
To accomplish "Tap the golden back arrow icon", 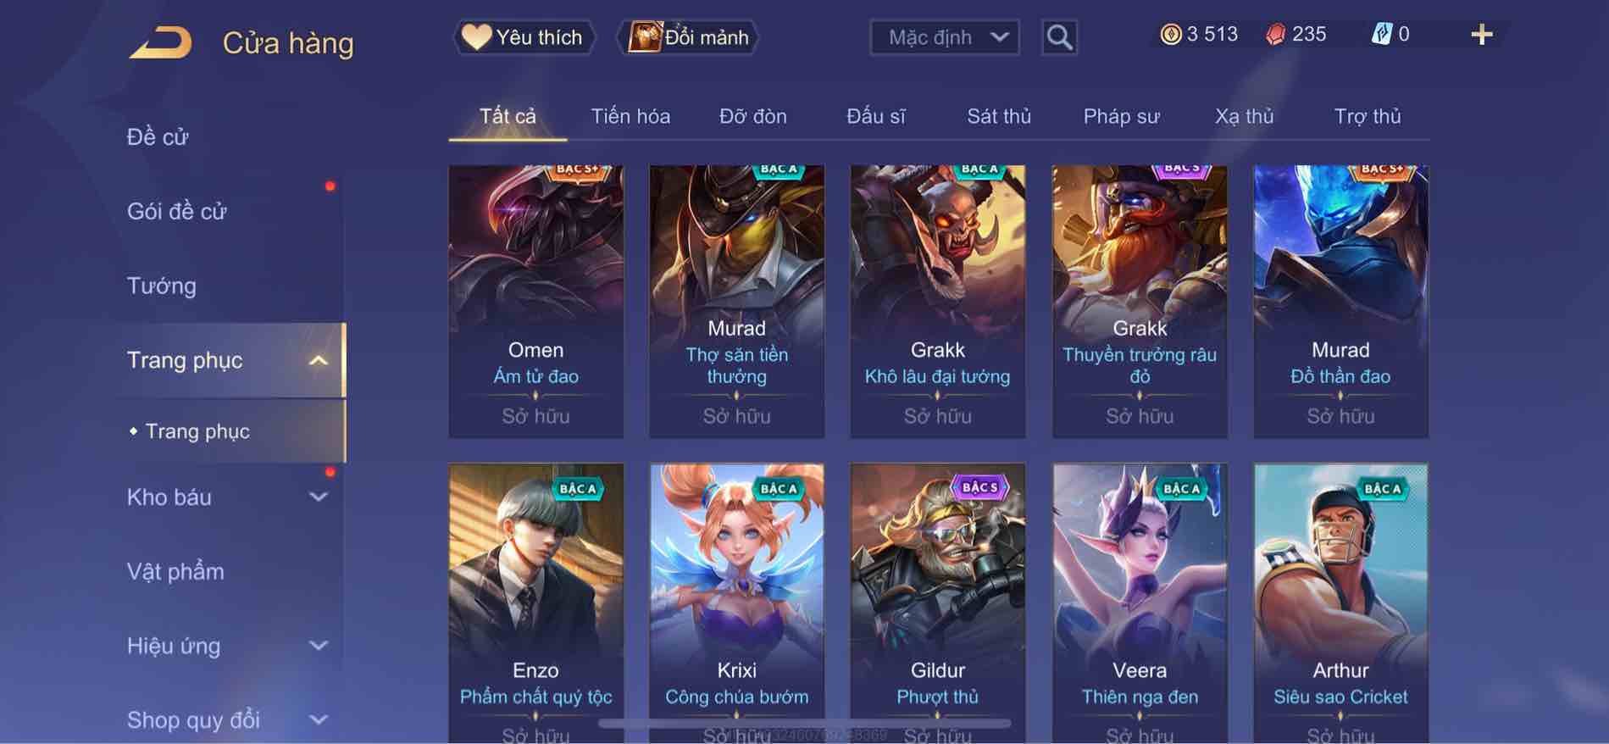I will pyautogui.click(x=160, y=43).
